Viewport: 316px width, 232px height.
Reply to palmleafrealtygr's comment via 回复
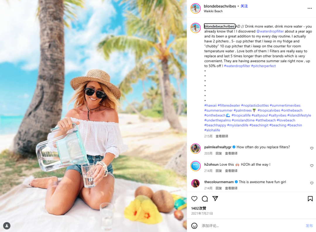click(x=219, y=153)
